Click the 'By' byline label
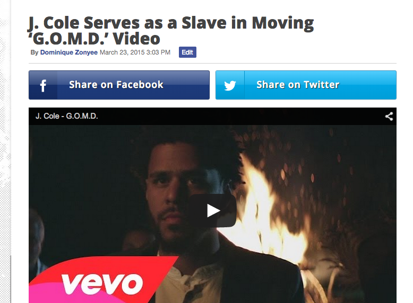Screen dimensions: 413x303 (x=35, y=52)
